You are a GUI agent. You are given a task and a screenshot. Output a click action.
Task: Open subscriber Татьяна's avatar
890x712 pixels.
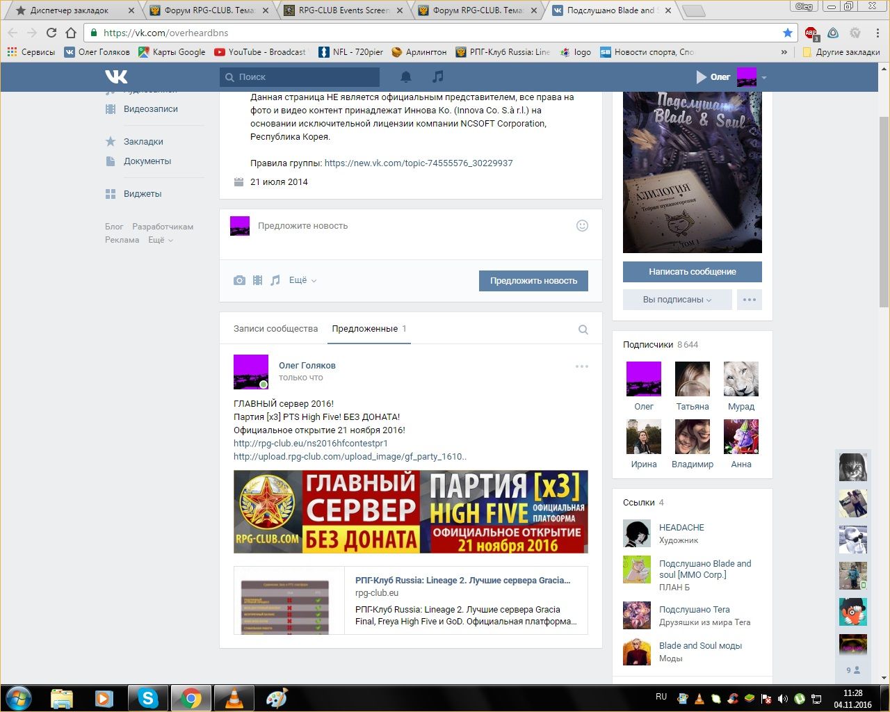[693, 379]
